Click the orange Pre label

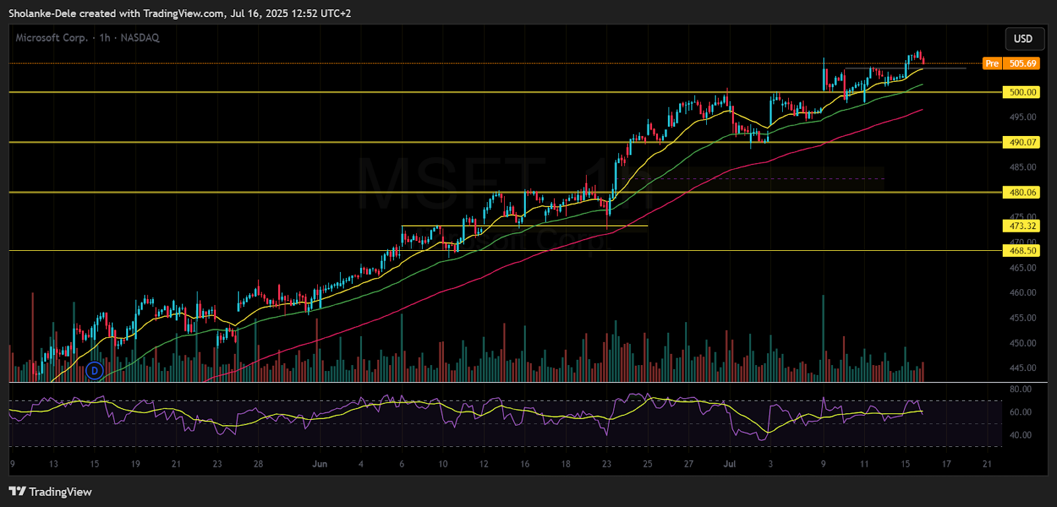point(992,63)
